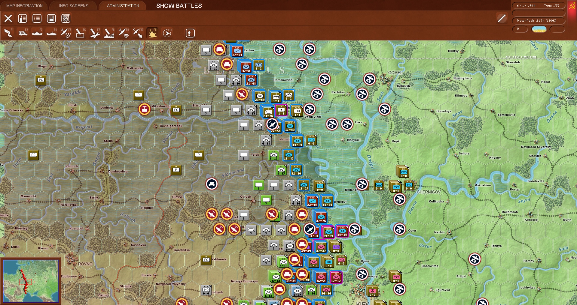Select the unit counter labeled 13=27
The height and width of the screenshot is (305, 577).
(x=304, y=185)
